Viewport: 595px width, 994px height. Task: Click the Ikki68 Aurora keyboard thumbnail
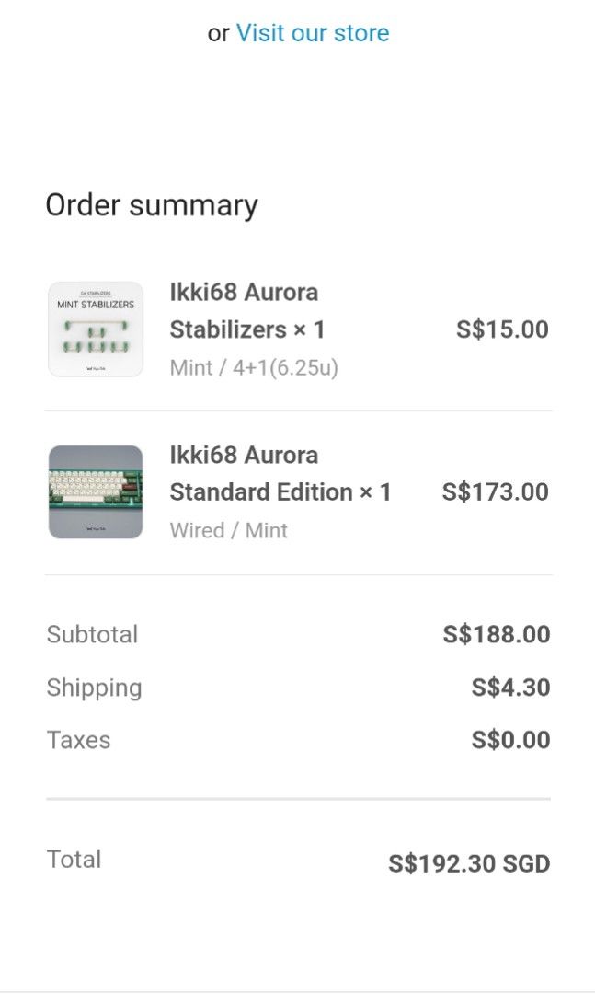click(96, 491)
